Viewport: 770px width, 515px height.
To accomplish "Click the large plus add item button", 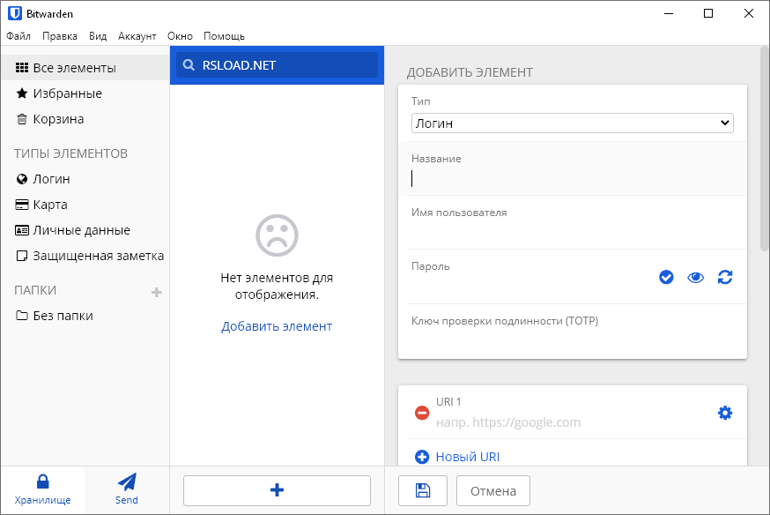I will [277, 490].
